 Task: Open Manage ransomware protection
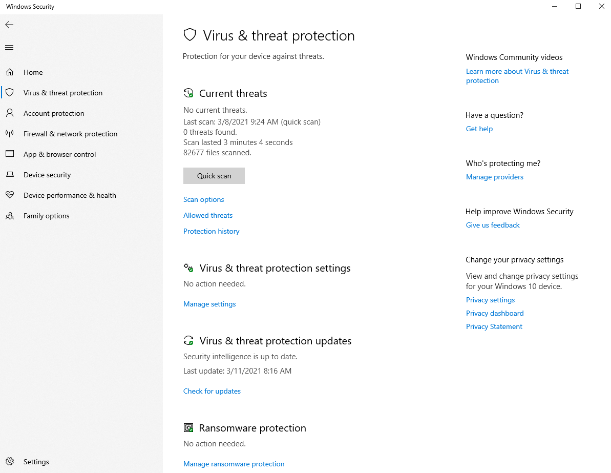tap(234, 464)
